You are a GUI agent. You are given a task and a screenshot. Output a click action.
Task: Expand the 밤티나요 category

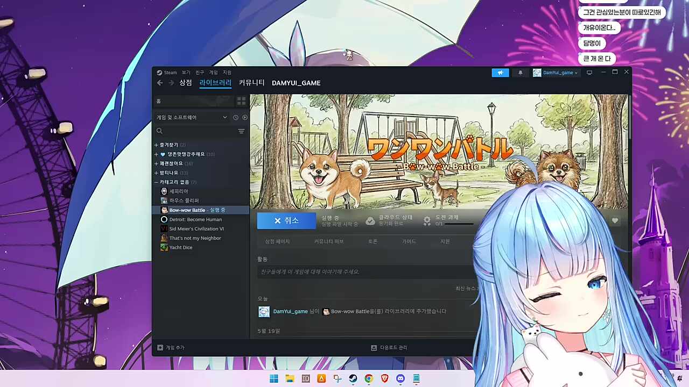[156, 173]
